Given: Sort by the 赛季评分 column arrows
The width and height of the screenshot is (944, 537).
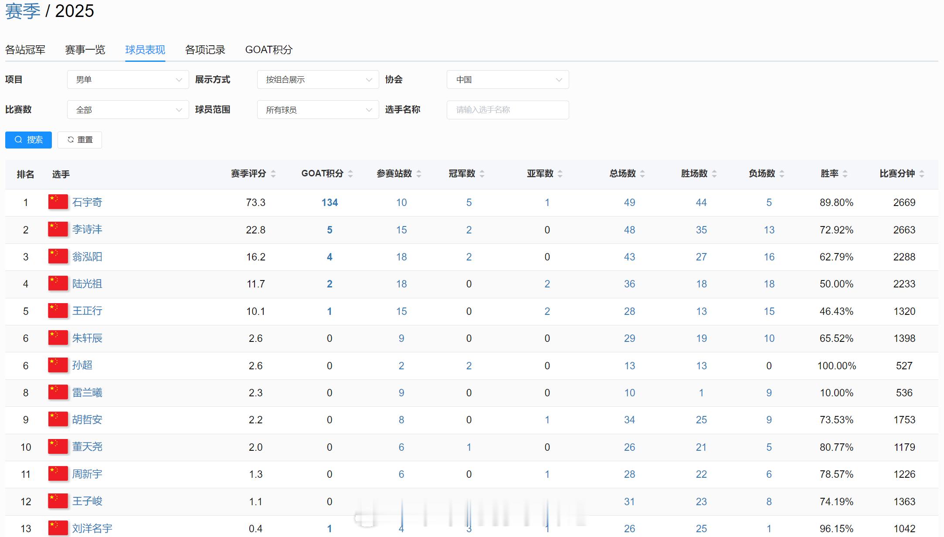Looking at the screenshot, I should coord(273,174).
